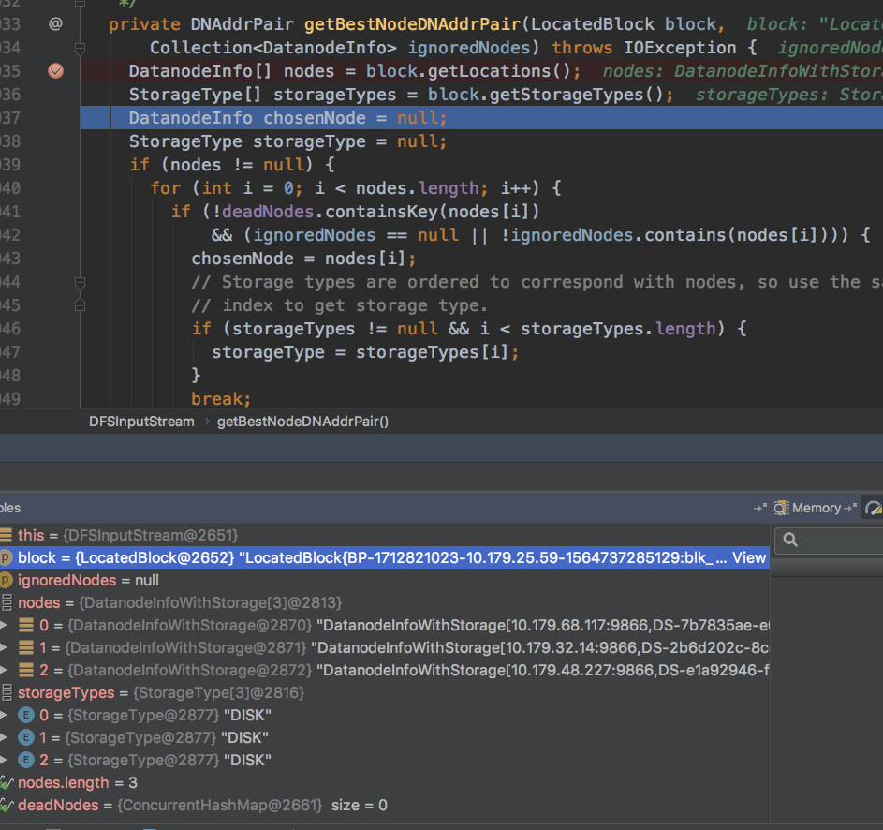Open getBestNodeDNAddrPair() breadcrumb
Image resolution: width=883 pixels, height=830 pixels.
[x=303, y=422]
